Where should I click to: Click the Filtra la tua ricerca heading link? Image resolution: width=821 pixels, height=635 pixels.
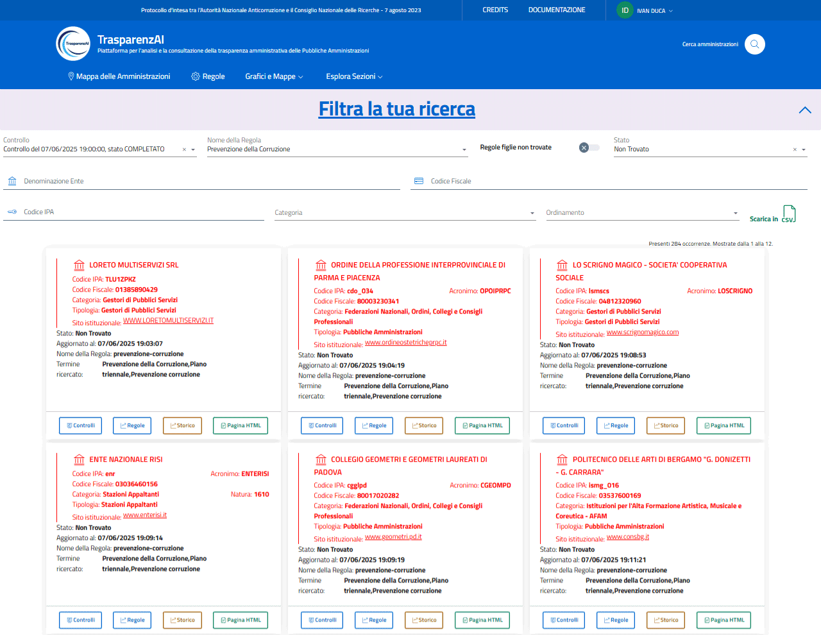(397, 109)
